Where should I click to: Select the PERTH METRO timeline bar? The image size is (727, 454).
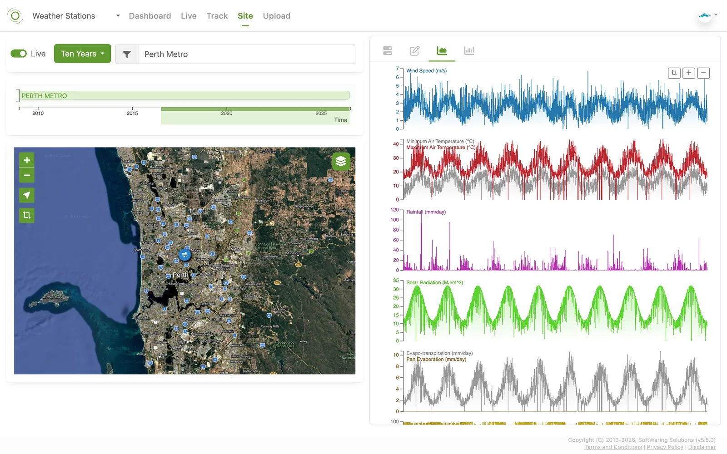185,95
